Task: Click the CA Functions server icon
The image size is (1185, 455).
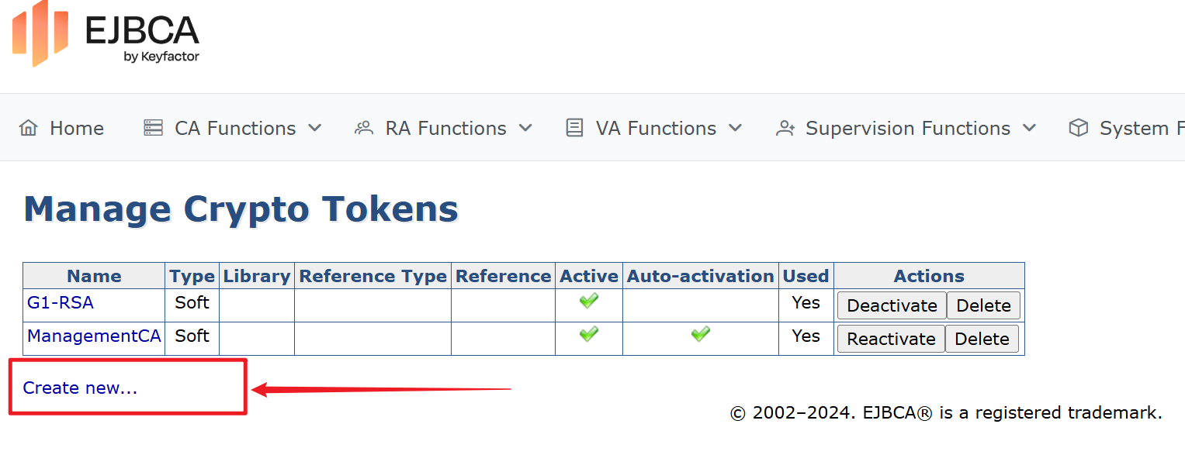Action: pos(154,128)
